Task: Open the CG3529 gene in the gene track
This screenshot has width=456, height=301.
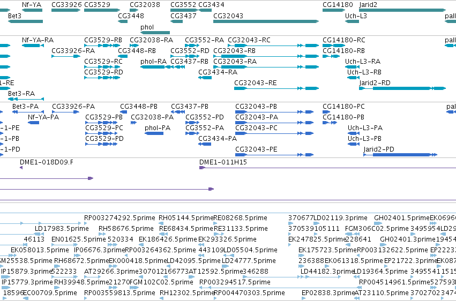Action: click(102, 10)
